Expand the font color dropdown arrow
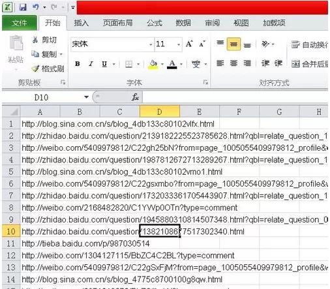The height and width of the screenshot is (289, 330). tap(181, 64)
